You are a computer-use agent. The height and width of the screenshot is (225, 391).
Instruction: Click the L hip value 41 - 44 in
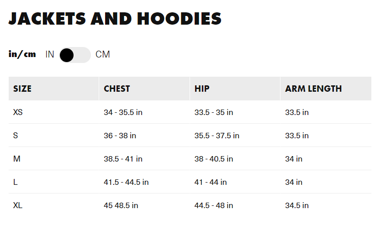[x=211, y=182]
